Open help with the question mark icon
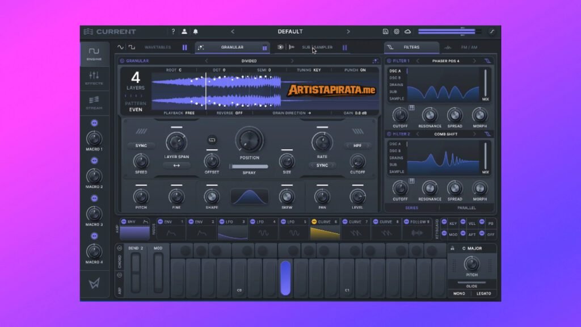The height and width of the screenshot is (327, 581). click(173, 32)
